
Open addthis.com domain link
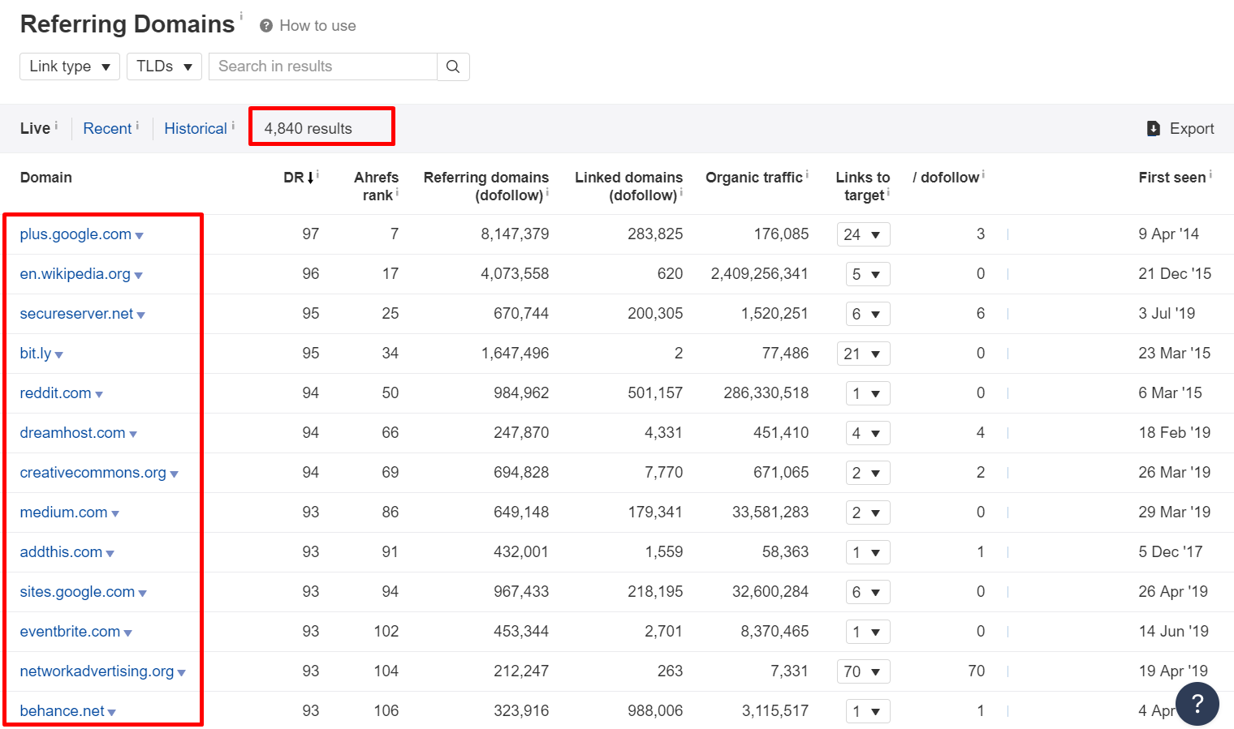click(x=61, y=552)
